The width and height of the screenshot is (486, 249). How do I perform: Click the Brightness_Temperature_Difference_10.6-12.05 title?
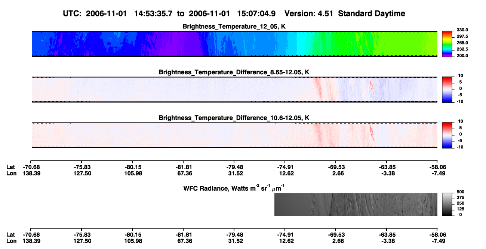click(234, 118)
